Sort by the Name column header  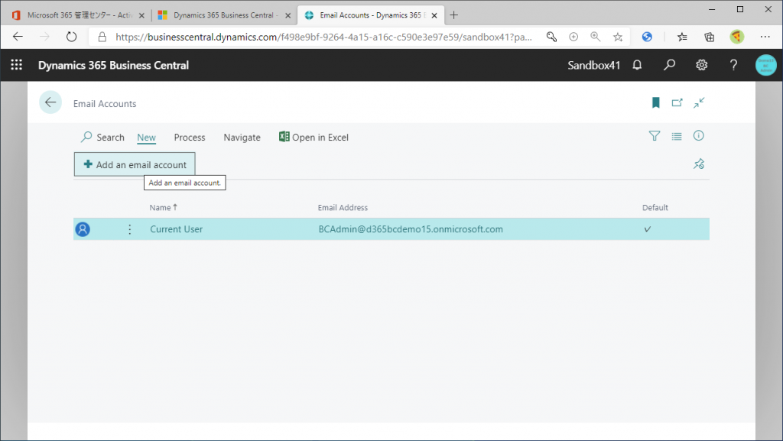(164, 208)
